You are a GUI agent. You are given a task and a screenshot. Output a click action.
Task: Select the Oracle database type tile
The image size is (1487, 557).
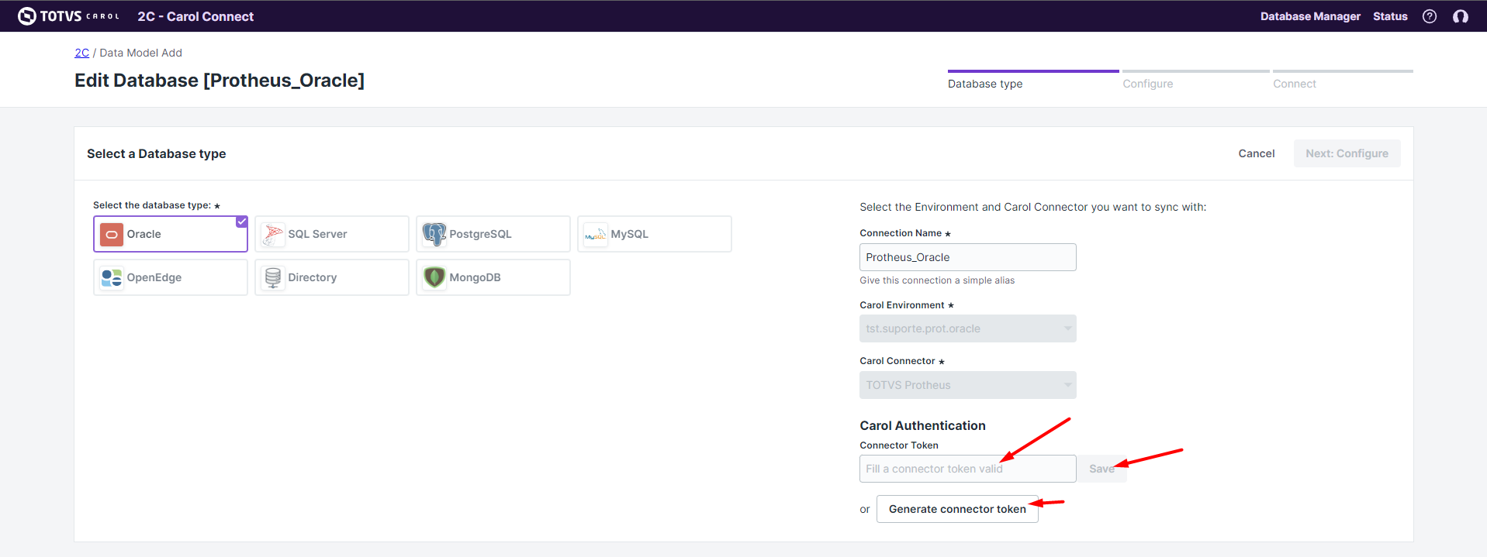[x=171, y=234]
